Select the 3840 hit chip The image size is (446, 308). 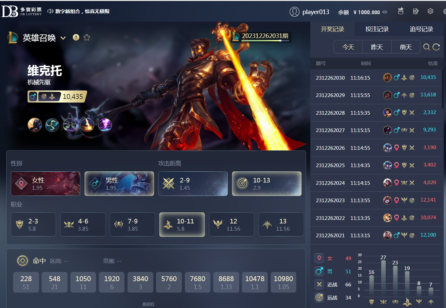tap(140, 282)
